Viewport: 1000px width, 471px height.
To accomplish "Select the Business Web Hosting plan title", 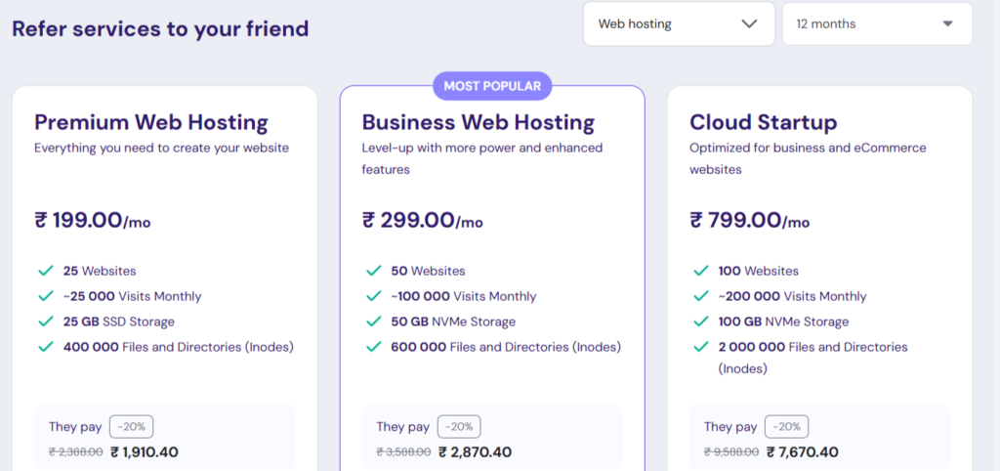I will 479,122.
